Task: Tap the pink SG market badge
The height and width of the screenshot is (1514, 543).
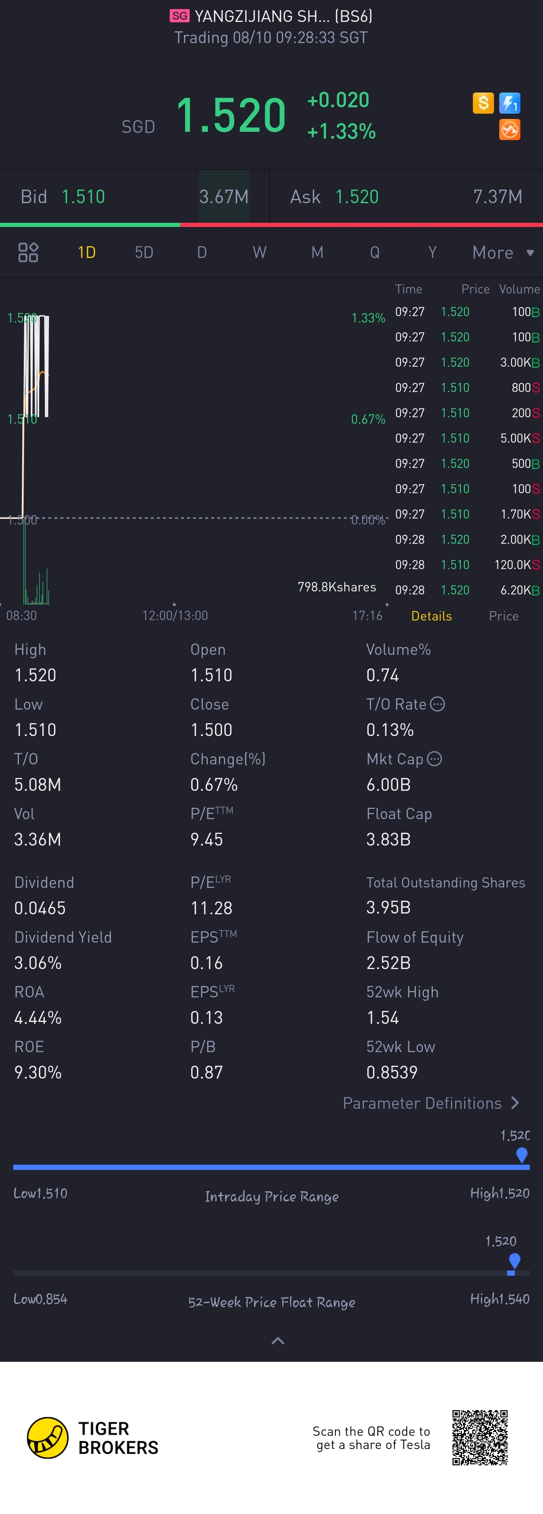Action: [x=179, y=16]
